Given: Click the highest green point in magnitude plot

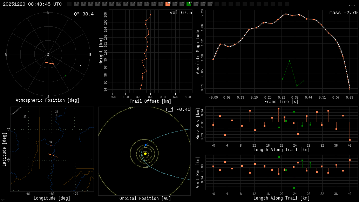Looking at the screenshot, I should coord(289,61).
